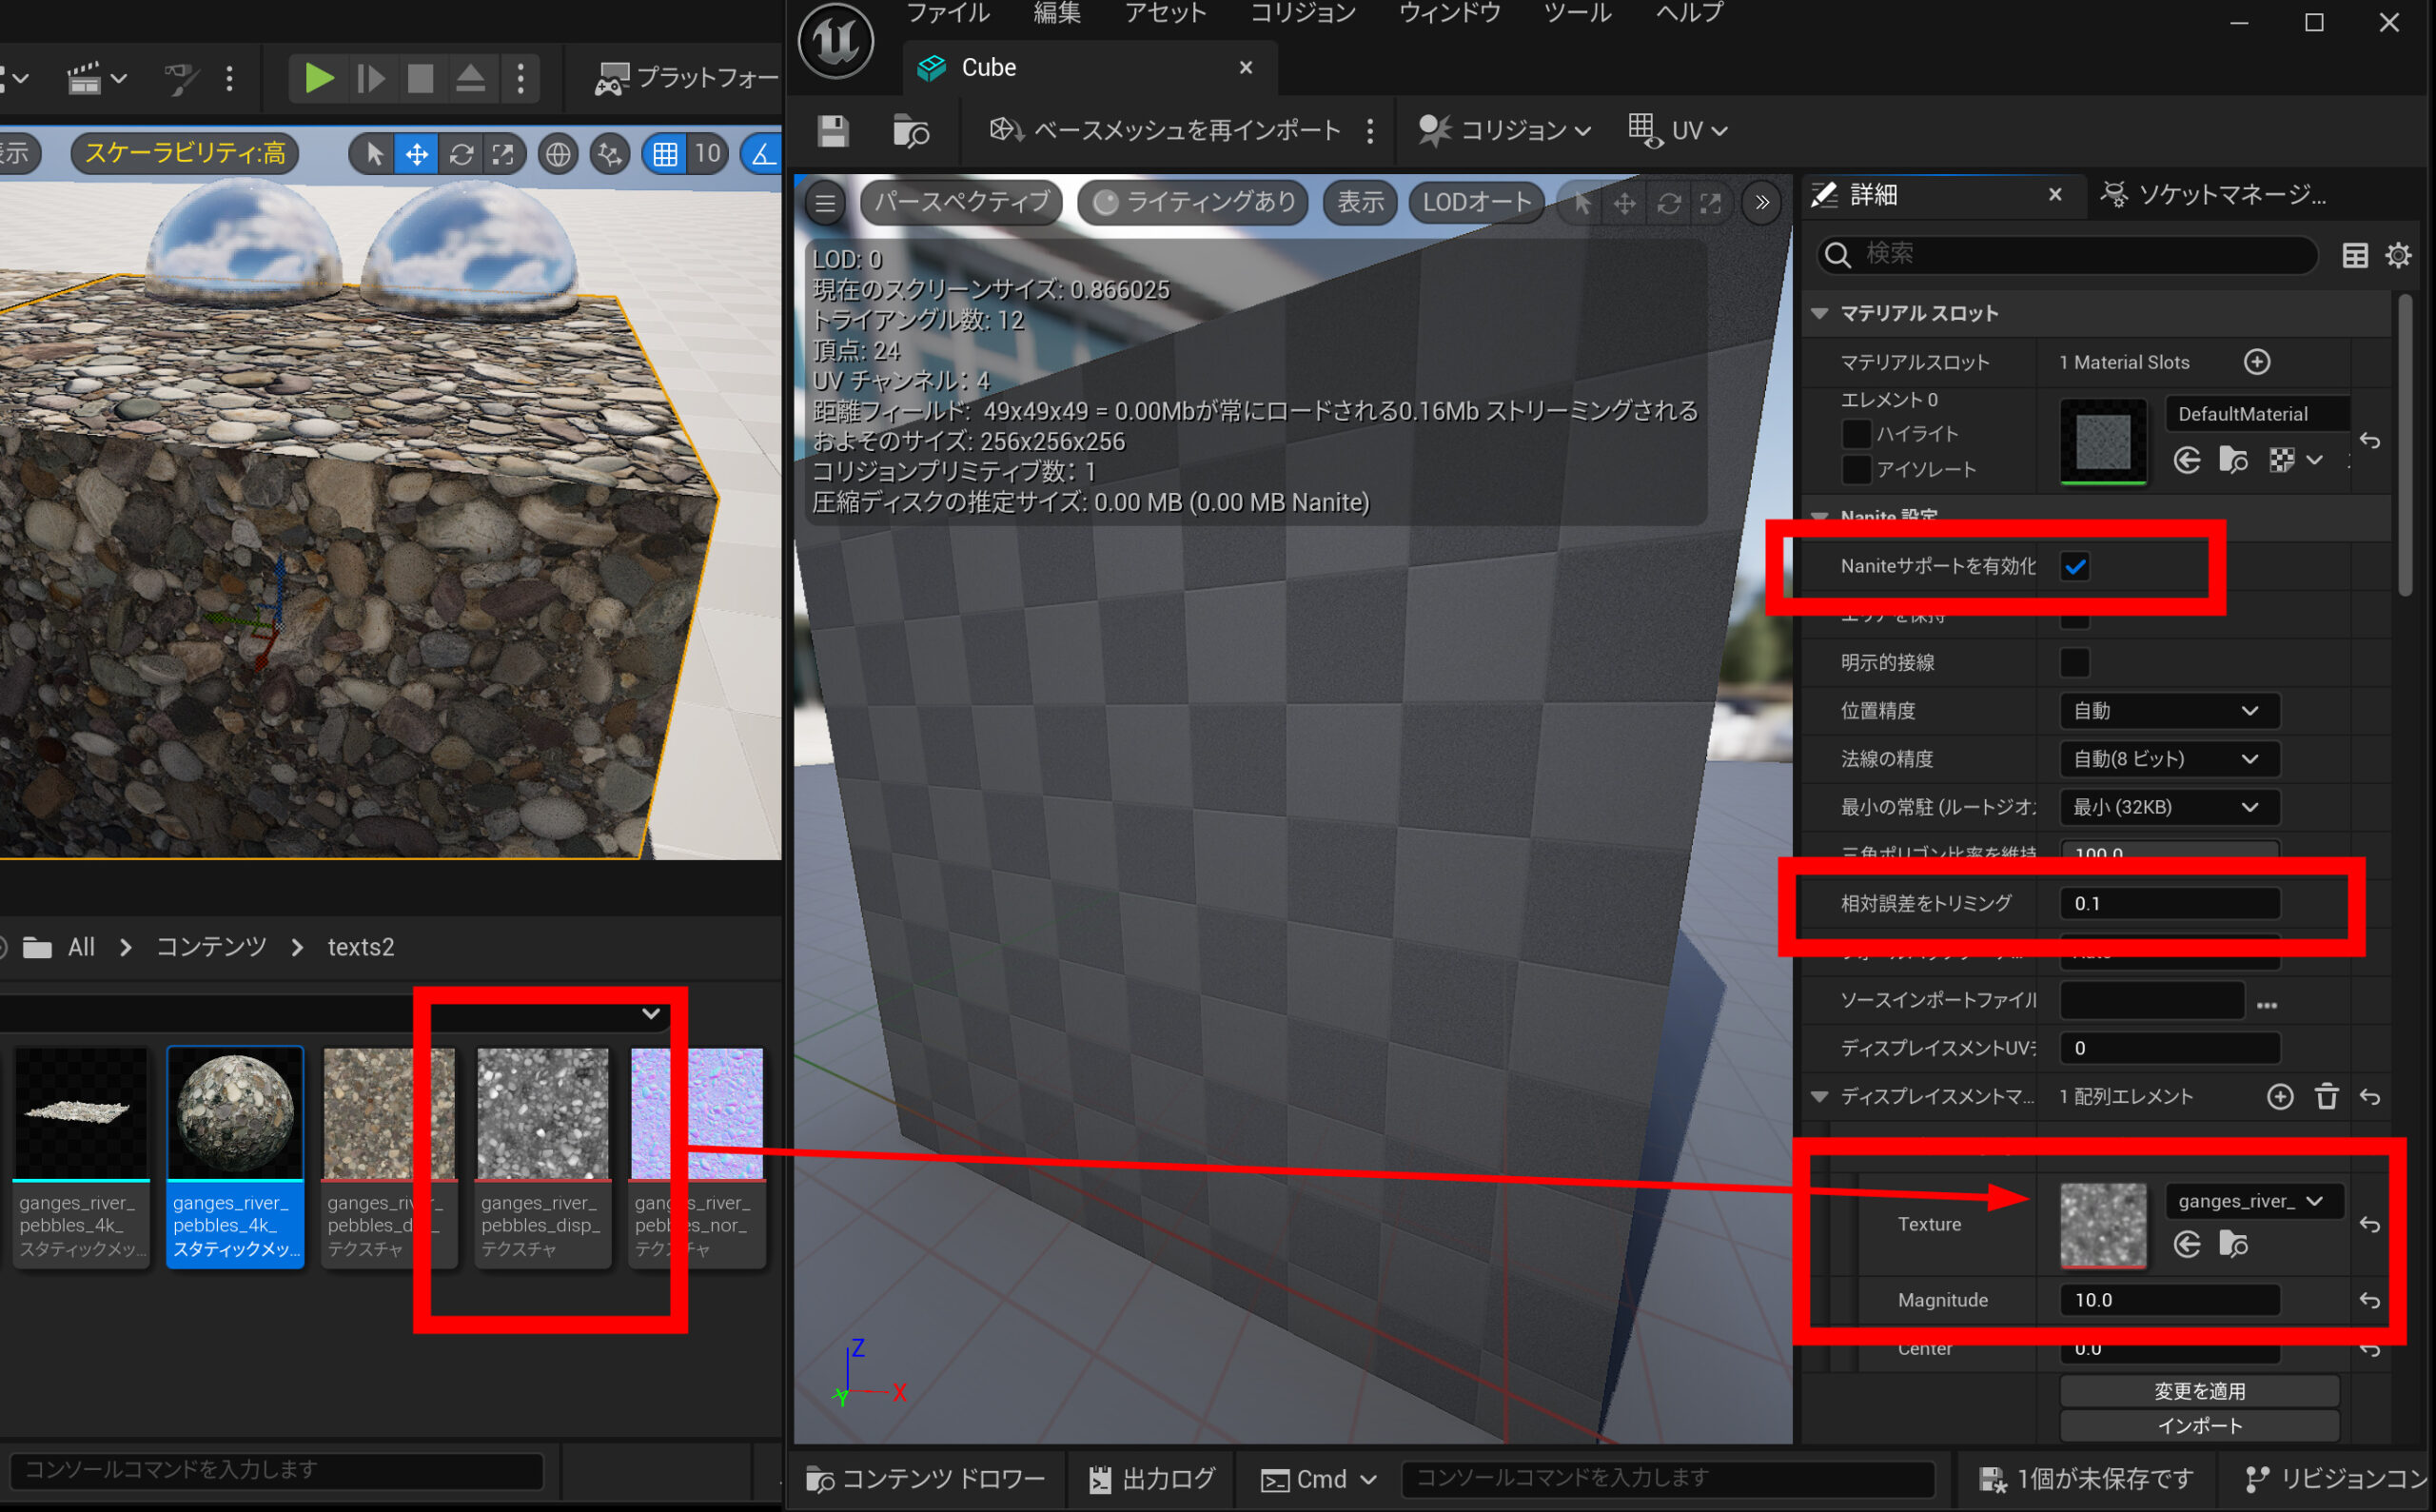Open the static mesh viewport hamburger menu

tap(825, 204)
